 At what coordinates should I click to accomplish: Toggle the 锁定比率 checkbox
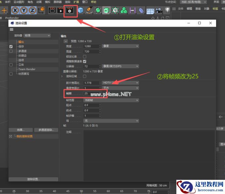click(x=85, y=57)
